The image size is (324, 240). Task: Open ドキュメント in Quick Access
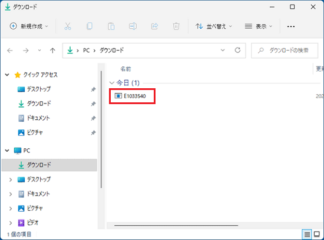[38, 118]
